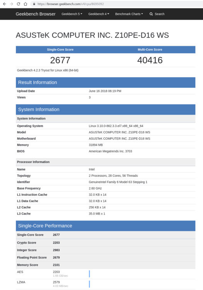Screen dimensions: 203x290
Task: Select the L3 Cache value 35.0 MB x 1
Action: tap(97, 213)
